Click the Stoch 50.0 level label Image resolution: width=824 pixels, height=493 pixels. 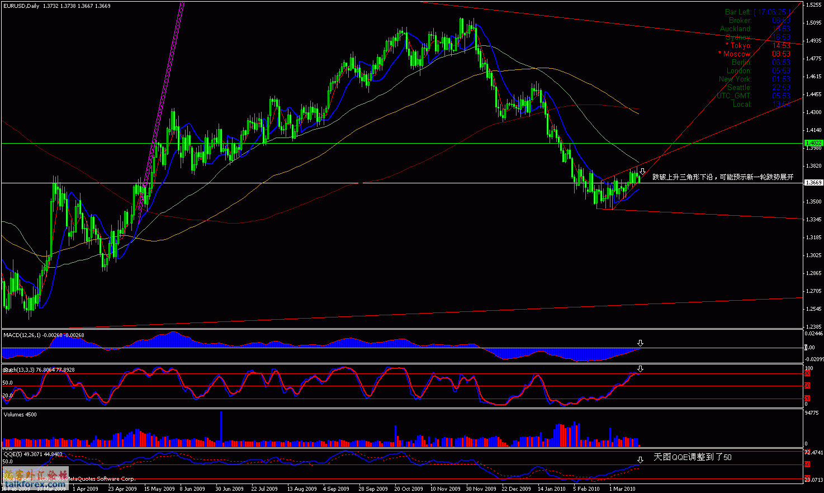click(x=8, y=383)
